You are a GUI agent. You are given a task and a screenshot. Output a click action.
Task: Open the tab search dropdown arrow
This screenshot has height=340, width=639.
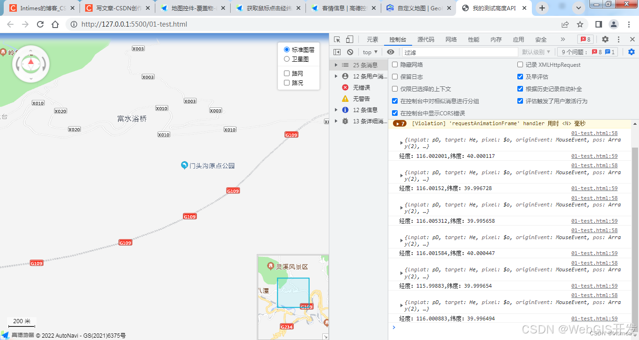pyautogui.click(x=579, y=8)
